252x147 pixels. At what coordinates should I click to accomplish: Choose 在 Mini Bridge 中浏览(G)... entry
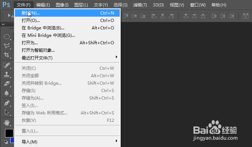pyautogui.click(x=67, y=35)
